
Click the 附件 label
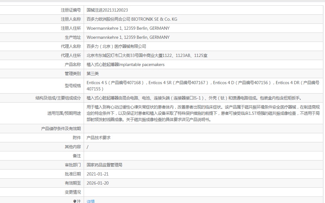click(x=77, y=138)
